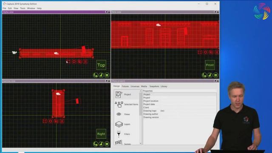Switch to the Fixtures tab

125,86
